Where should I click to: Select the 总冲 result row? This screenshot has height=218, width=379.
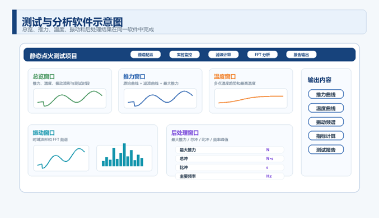click(x=230, y=158)
